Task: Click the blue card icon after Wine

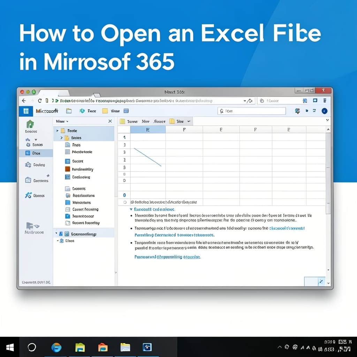Action: point(126,111)
